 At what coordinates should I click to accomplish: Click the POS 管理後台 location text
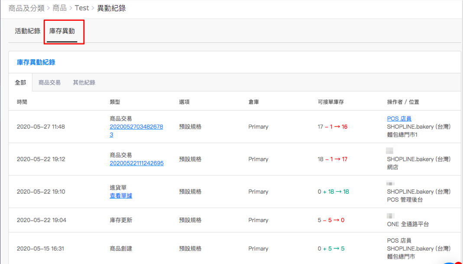pos(405,199)
